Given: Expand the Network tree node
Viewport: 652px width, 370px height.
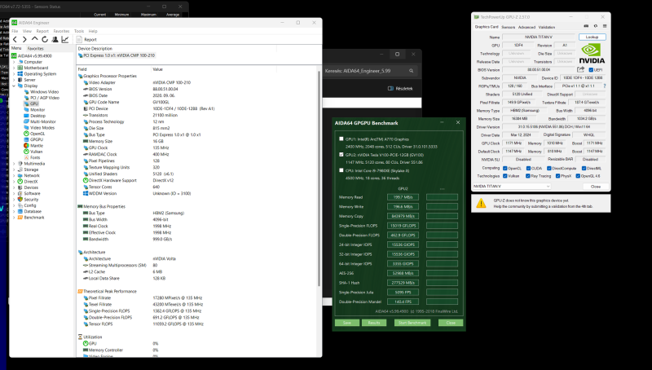Looking at the screenshot, I should pyautogui.click(x=14, y=175).
